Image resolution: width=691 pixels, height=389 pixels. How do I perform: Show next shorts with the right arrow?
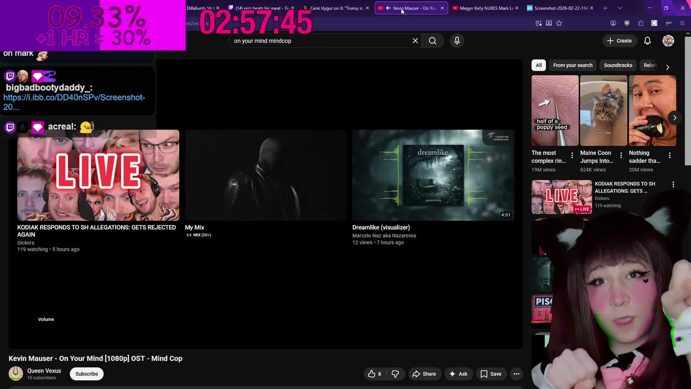click(x=674, y=118)
